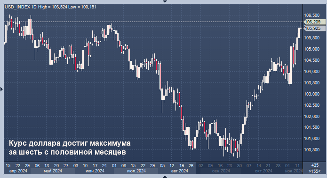This screenshot has width=327, height=178.
Task: Click date label 21 on time axis
Action: [x=268, y=165]
